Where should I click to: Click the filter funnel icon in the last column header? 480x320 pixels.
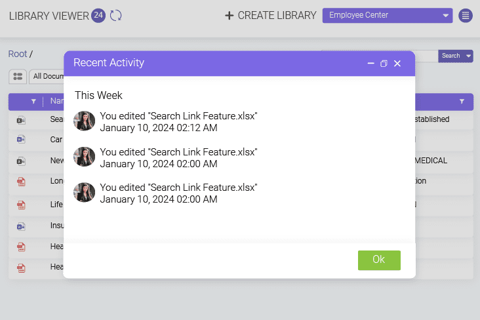pos(462,102)
